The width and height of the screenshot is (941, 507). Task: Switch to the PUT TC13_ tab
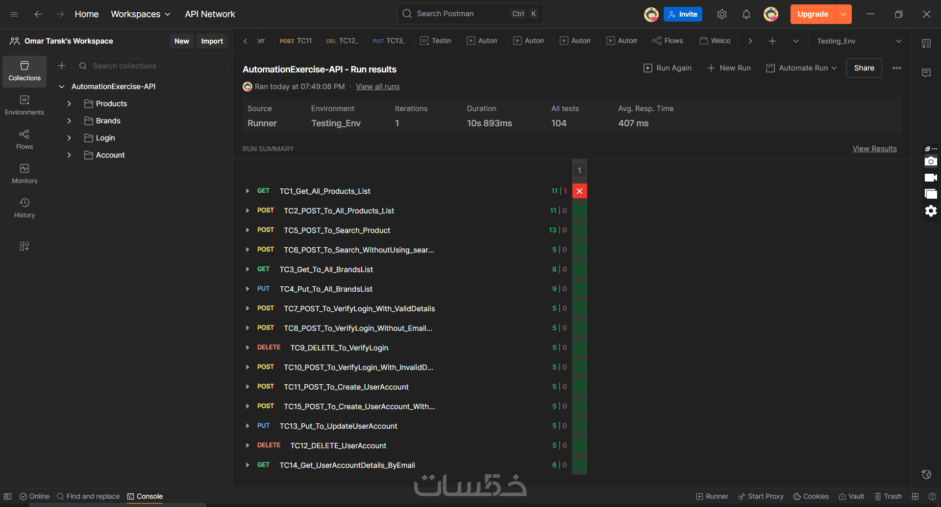point(389,41)
